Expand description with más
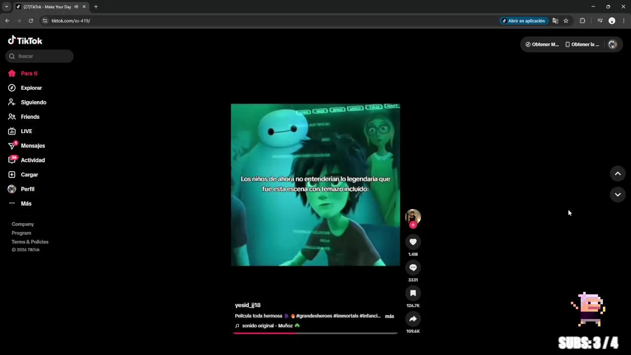This screenshot has width=631, height=355. 389,316
